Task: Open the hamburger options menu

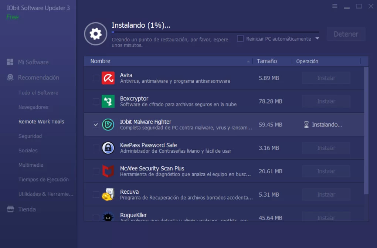Action: click(335, 6)
